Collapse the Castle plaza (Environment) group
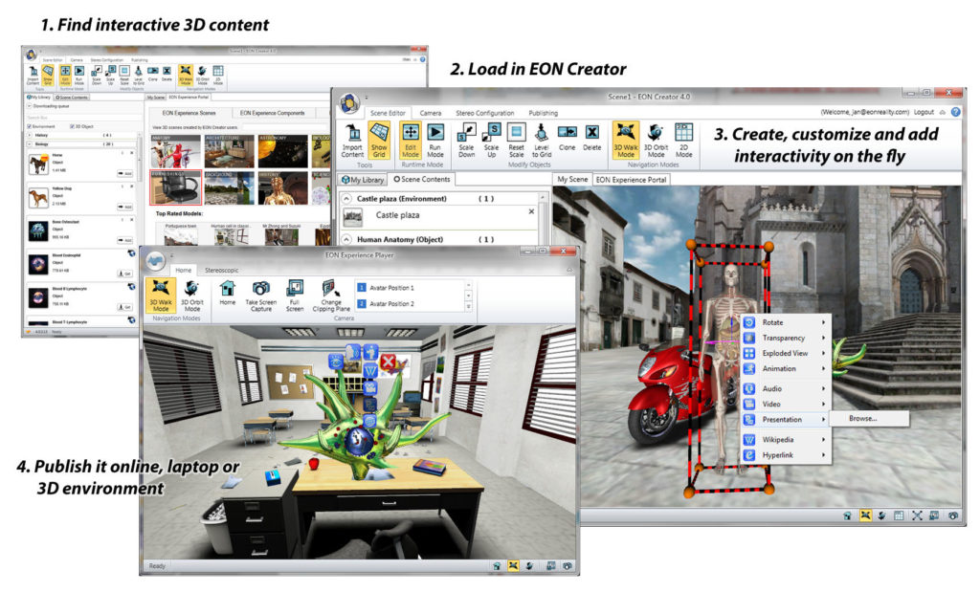 (x=345, y=198)
